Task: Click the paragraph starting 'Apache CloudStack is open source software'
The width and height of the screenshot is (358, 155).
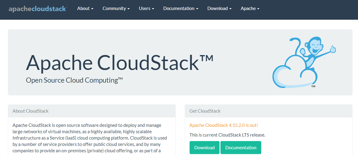Action: (x=90, y=138)
